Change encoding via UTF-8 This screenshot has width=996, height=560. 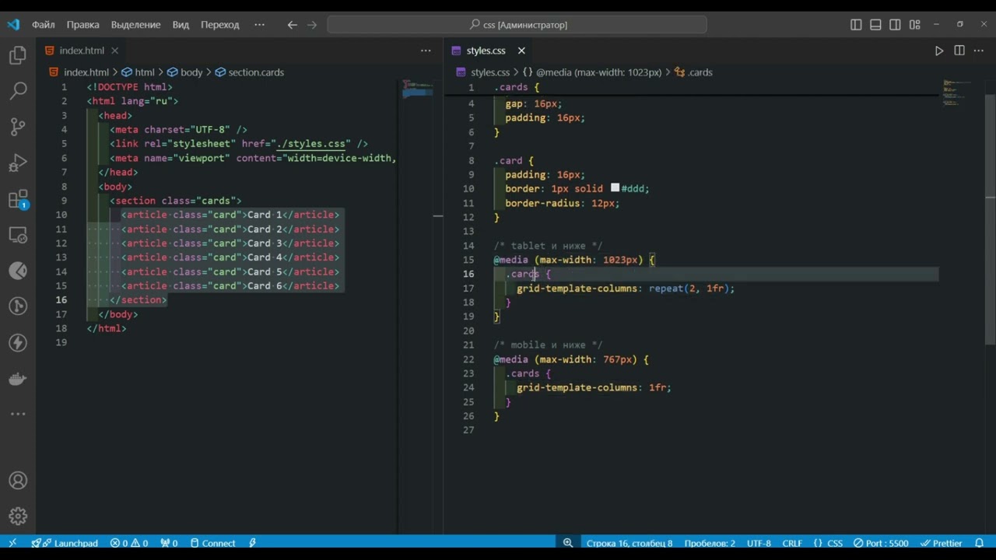coord(759,543)
